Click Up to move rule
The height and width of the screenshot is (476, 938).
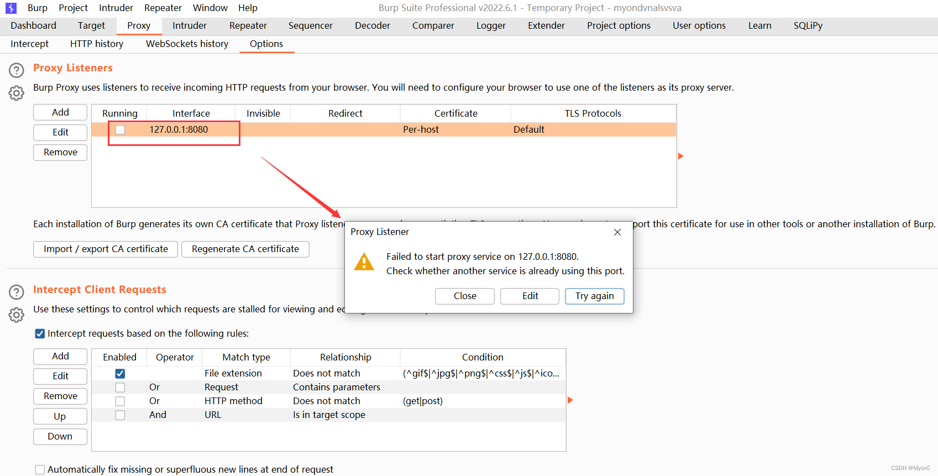(x=60, y=416)
